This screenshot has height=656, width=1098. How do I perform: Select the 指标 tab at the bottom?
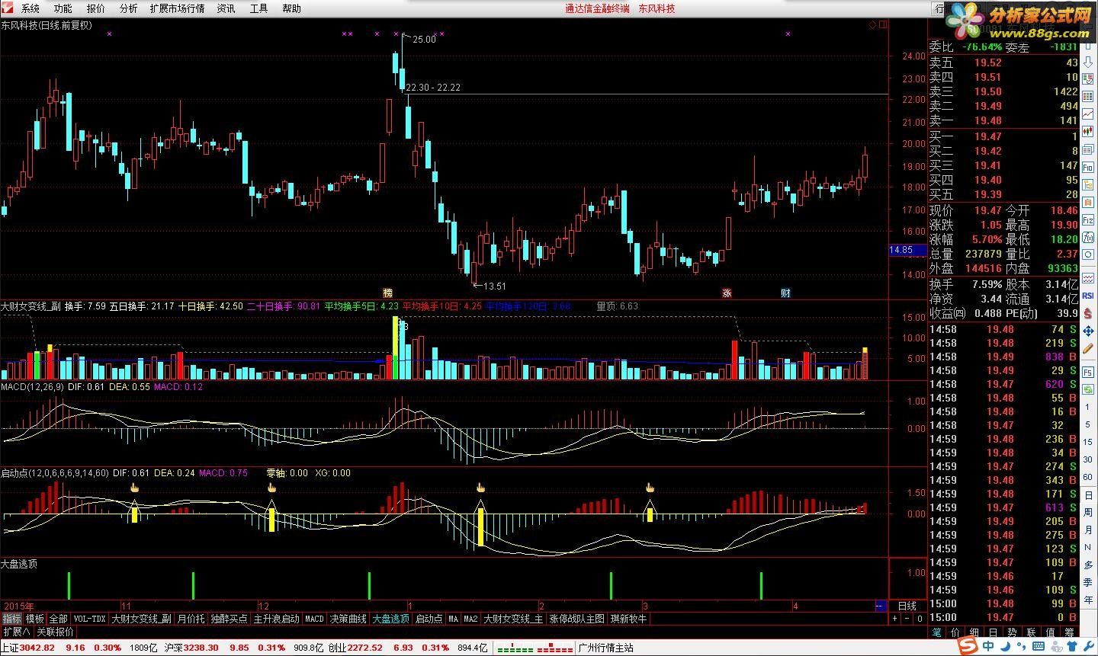(12, 619)
